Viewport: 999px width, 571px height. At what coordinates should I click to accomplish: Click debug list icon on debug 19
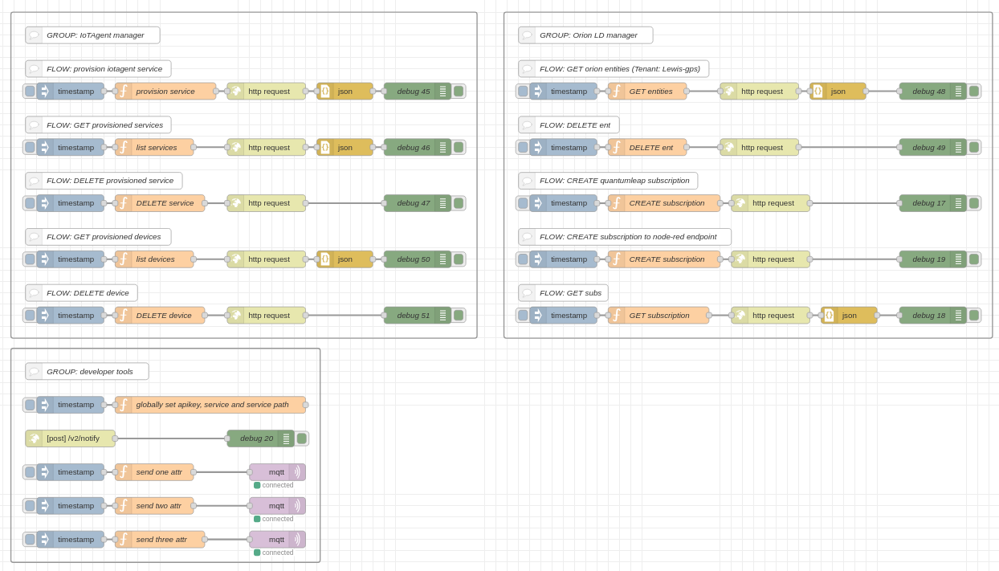tap(958, 259)
